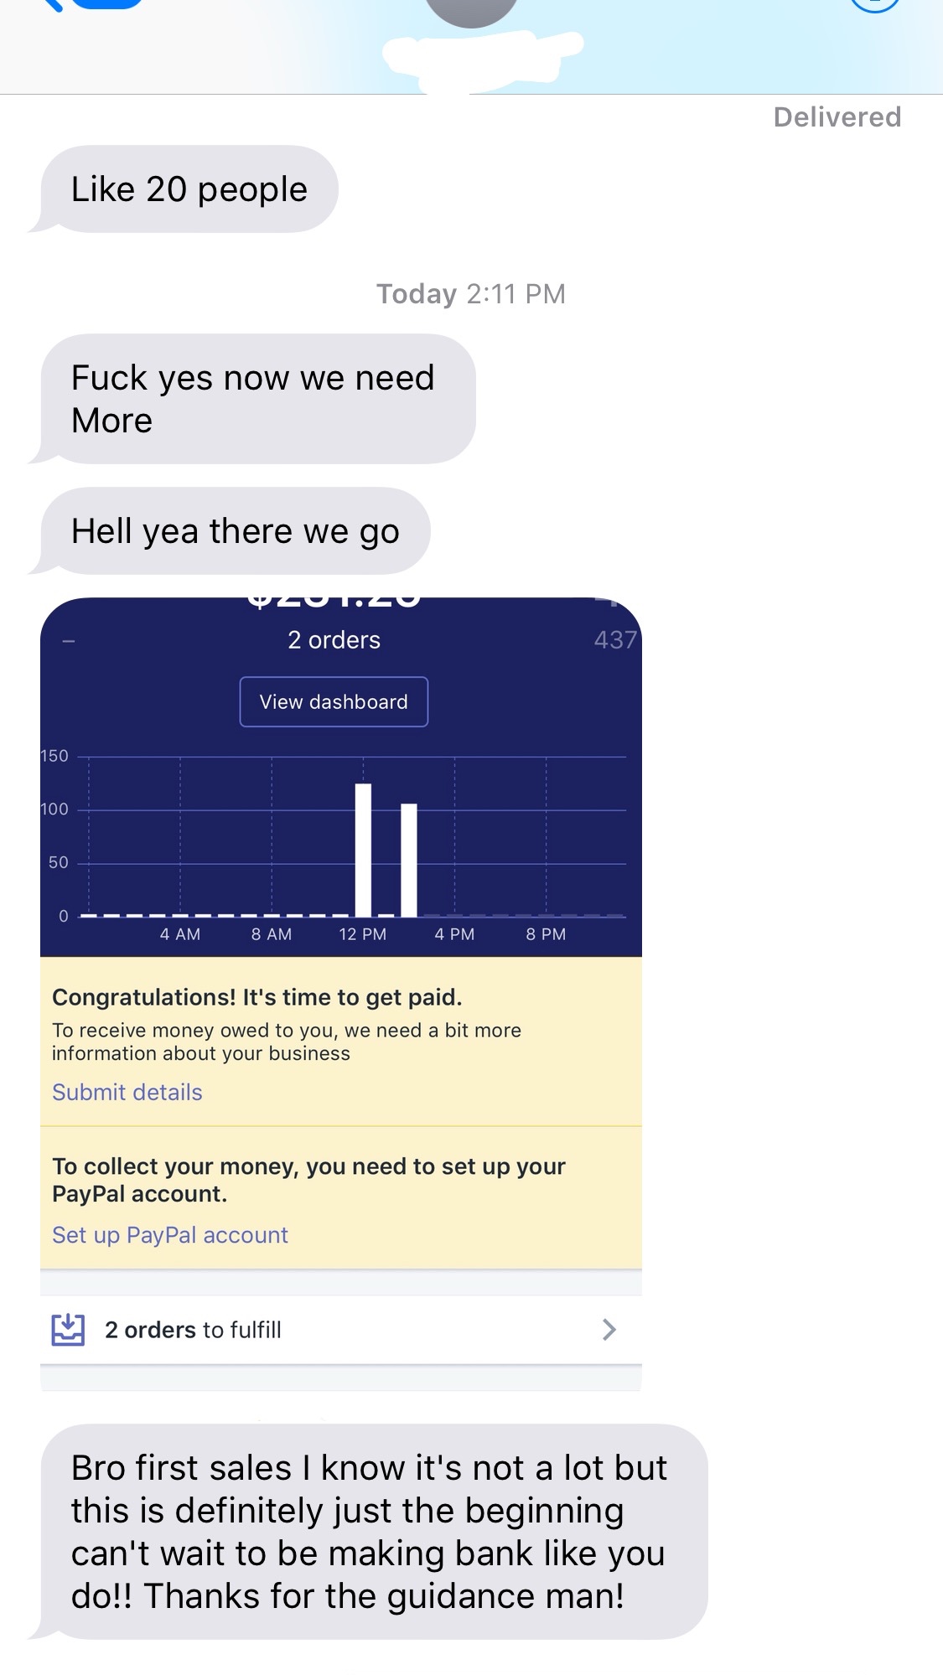
Task: Tap "Fuck yes now we need More" bubble
Action: pyautogui.click(x=257, y=399)
